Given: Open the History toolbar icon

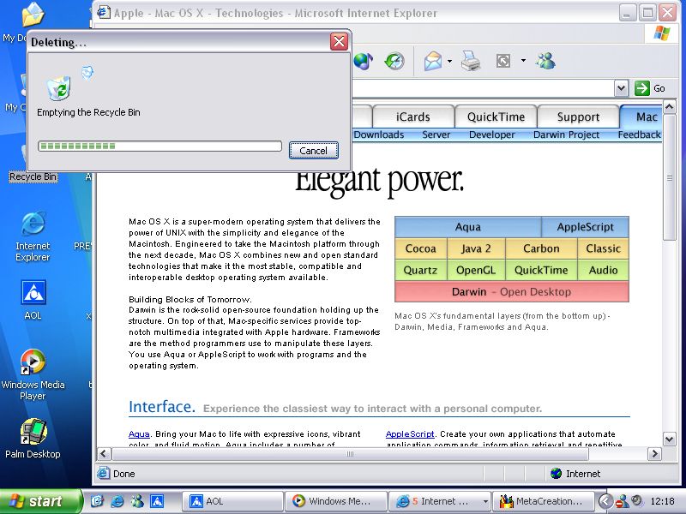Looking at the screenshot, I should tap(394, 62).
